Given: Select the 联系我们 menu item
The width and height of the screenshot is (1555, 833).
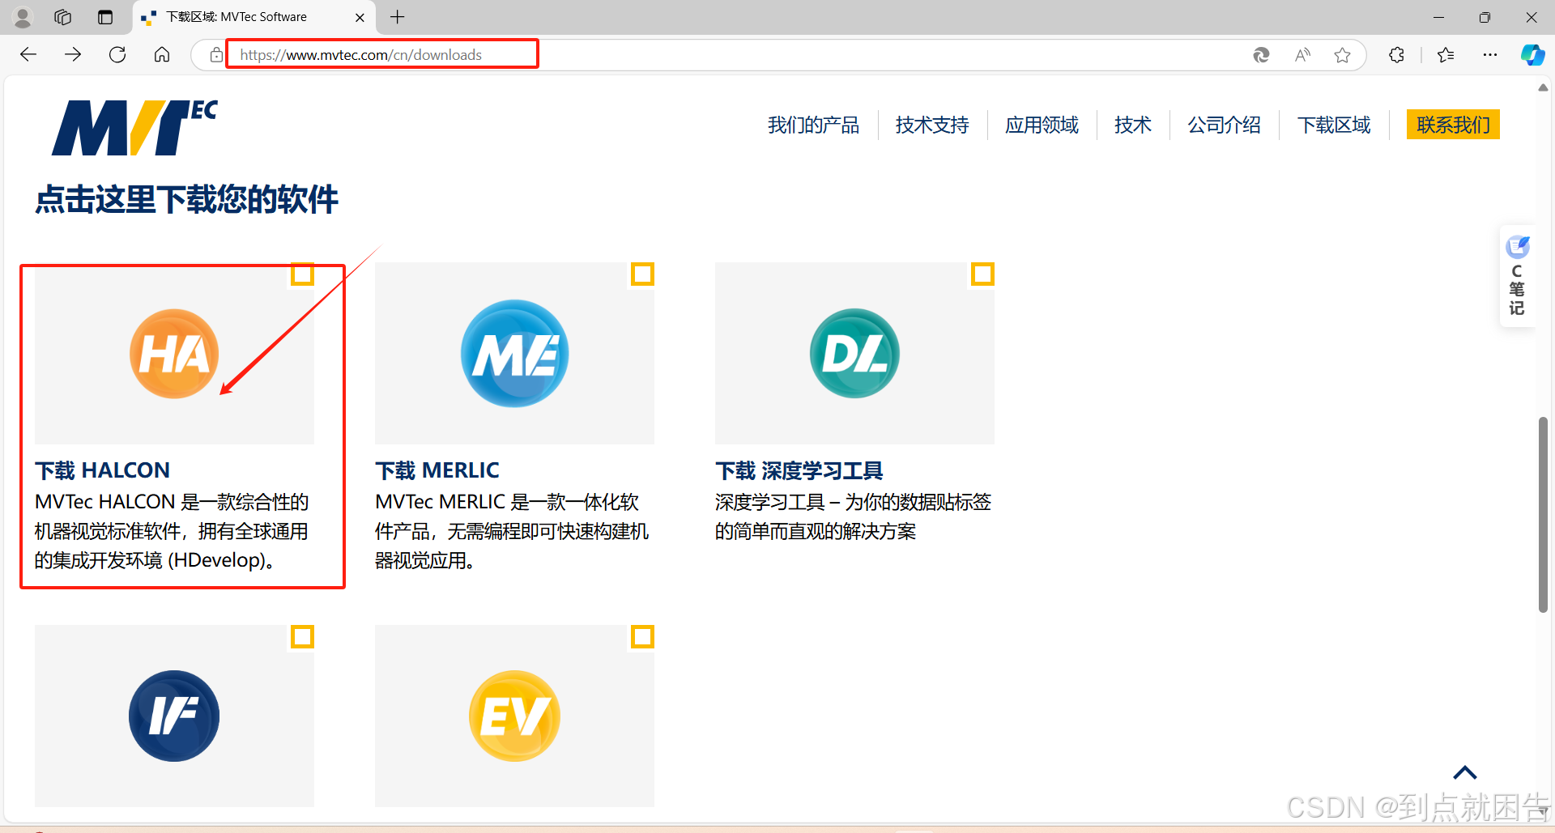Looking at the screenshot, I should tap(1452, 125).
